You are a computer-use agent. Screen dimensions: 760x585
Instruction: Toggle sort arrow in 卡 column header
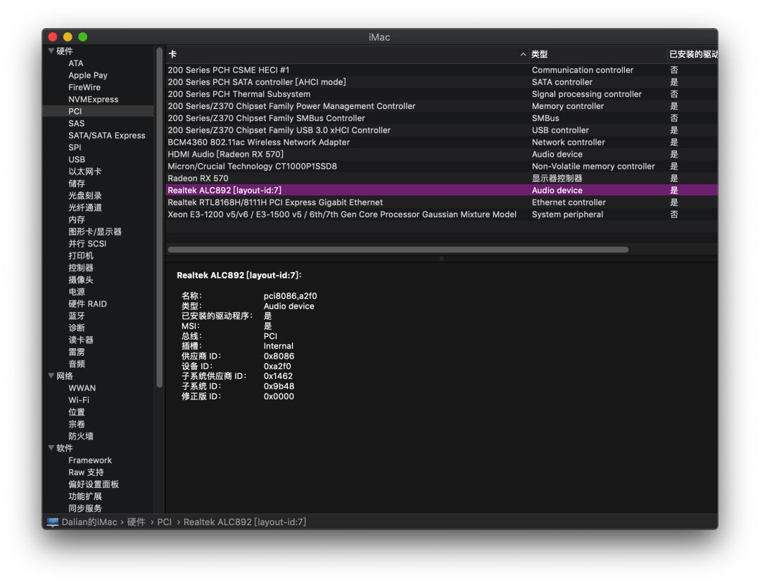point(523,54)
